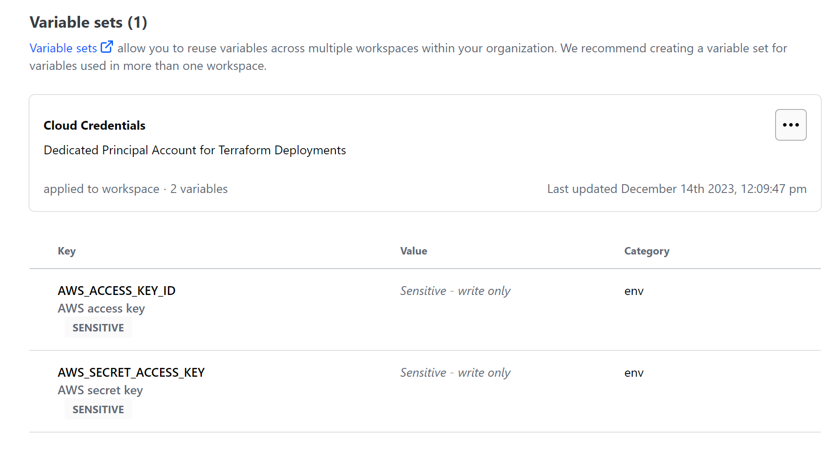
Task: Click 'Sensitive - write only' value for AWS_SECRET_ACCESS_KEY
Action: pos(455,373)
